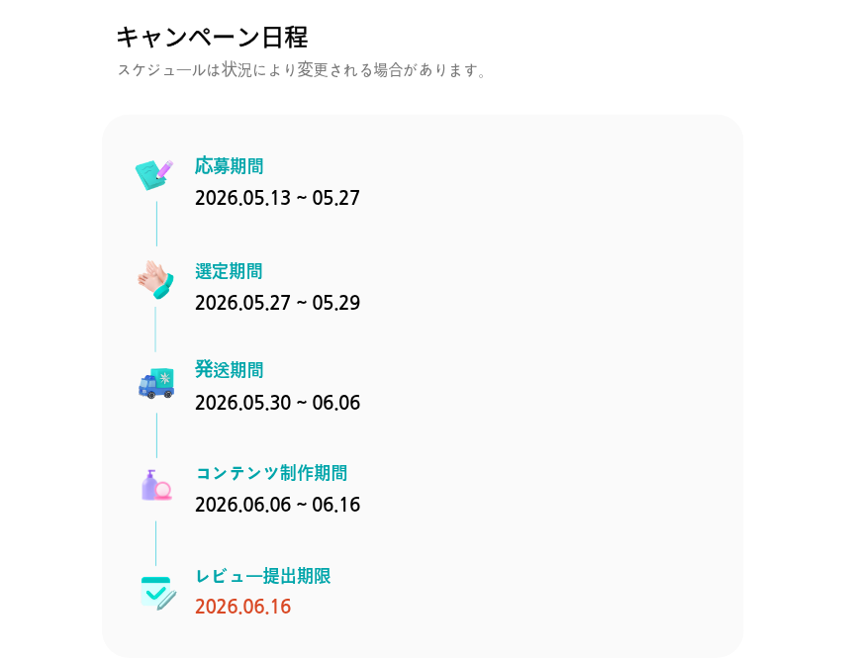Click the delivery truck shipping icon
The width and height of the screenshot is (851, 663).
tap(156, 383)
